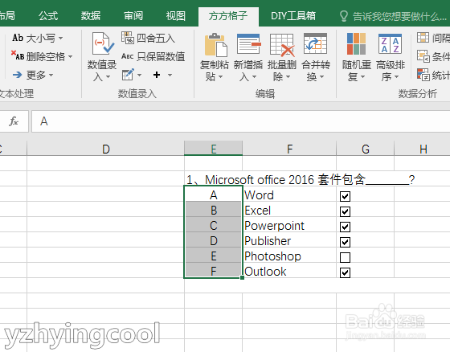Click the 合并转换 label text
This screenshot has width=450, height=352.
(315, 71)
